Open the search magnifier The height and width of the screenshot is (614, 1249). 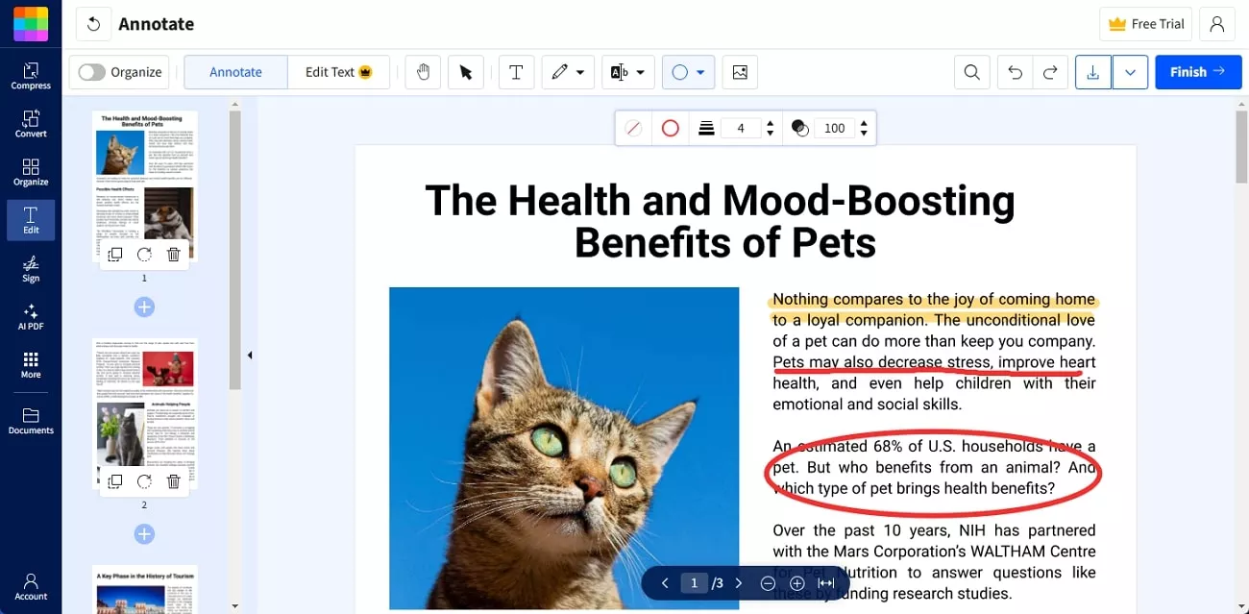[x=972, y=72]
